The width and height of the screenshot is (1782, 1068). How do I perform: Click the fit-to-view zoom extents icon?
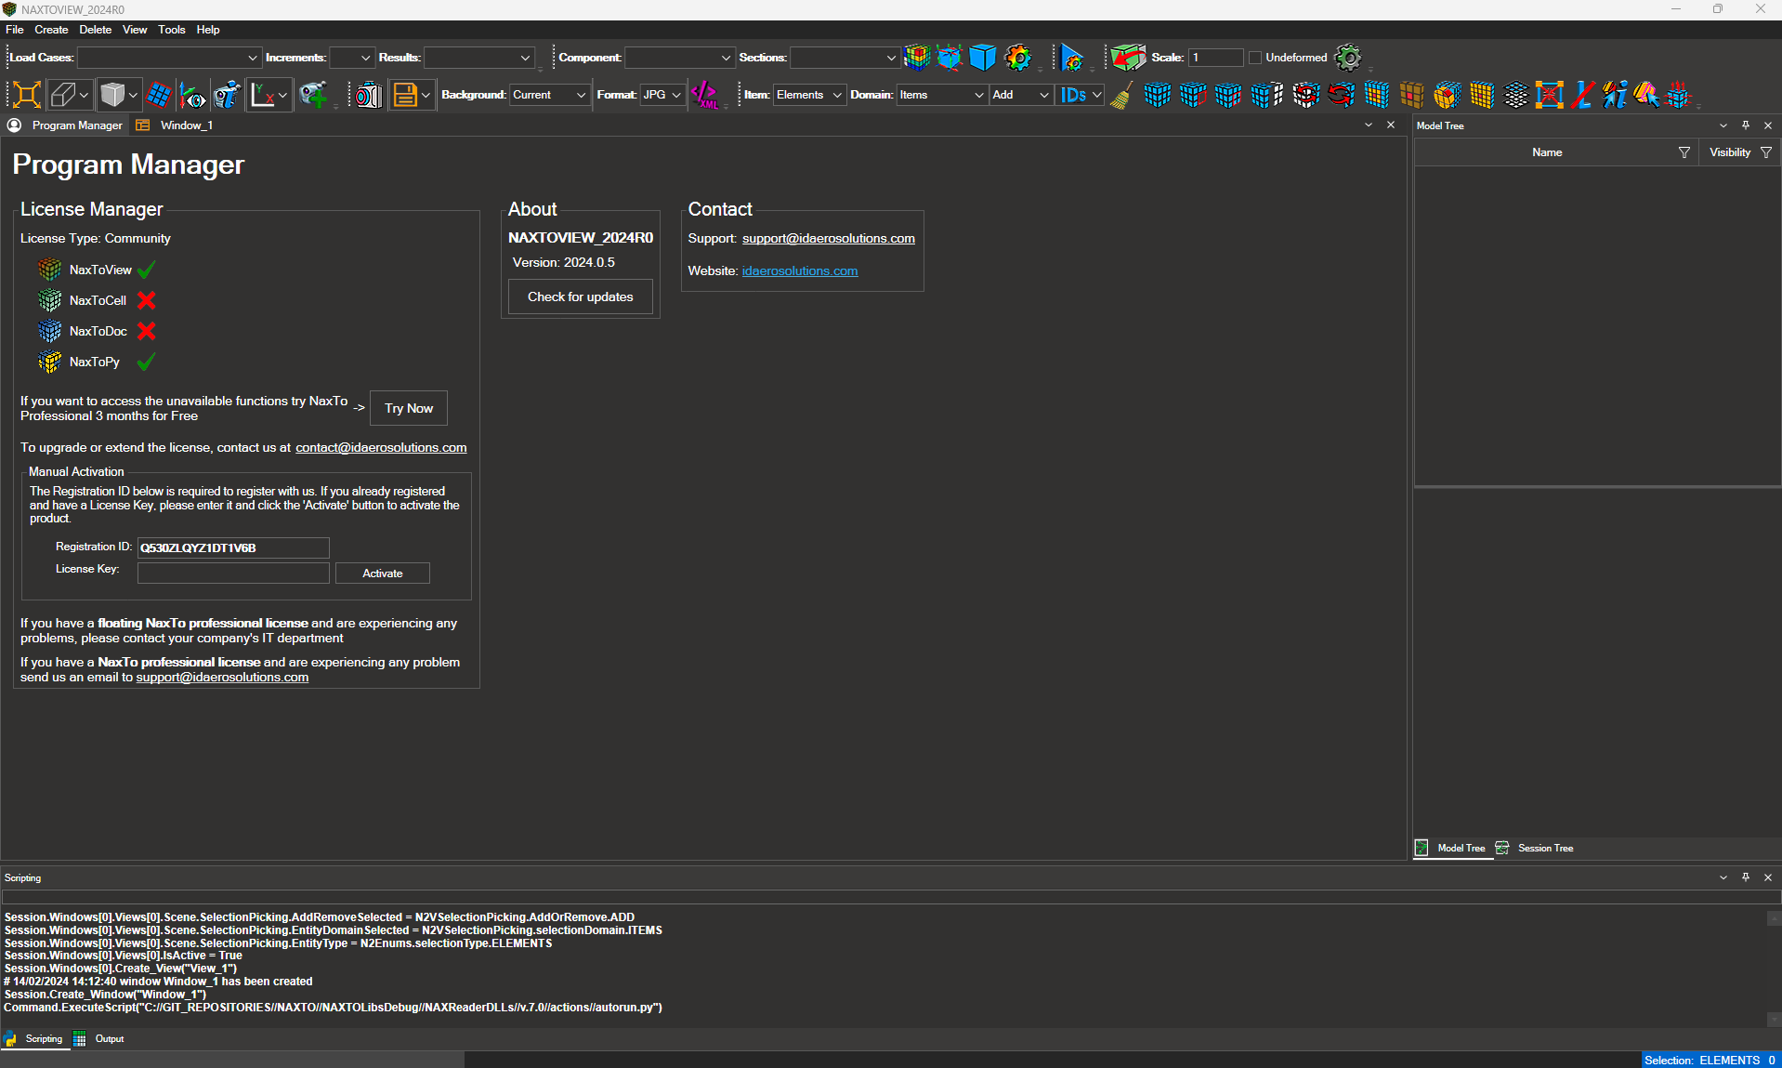pos(26,95)
